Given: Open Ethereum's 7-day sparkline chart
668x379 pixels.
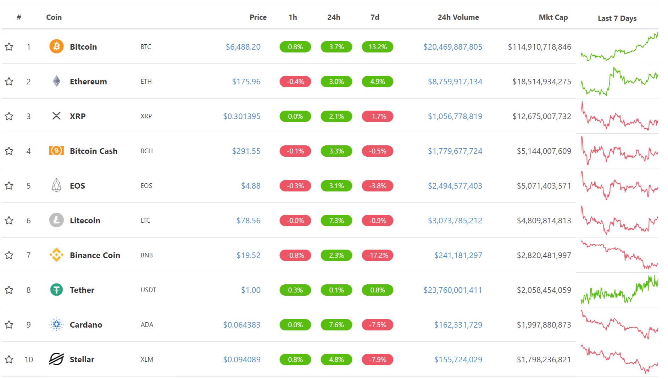Looking at the screenshot, I should point(619,81).
